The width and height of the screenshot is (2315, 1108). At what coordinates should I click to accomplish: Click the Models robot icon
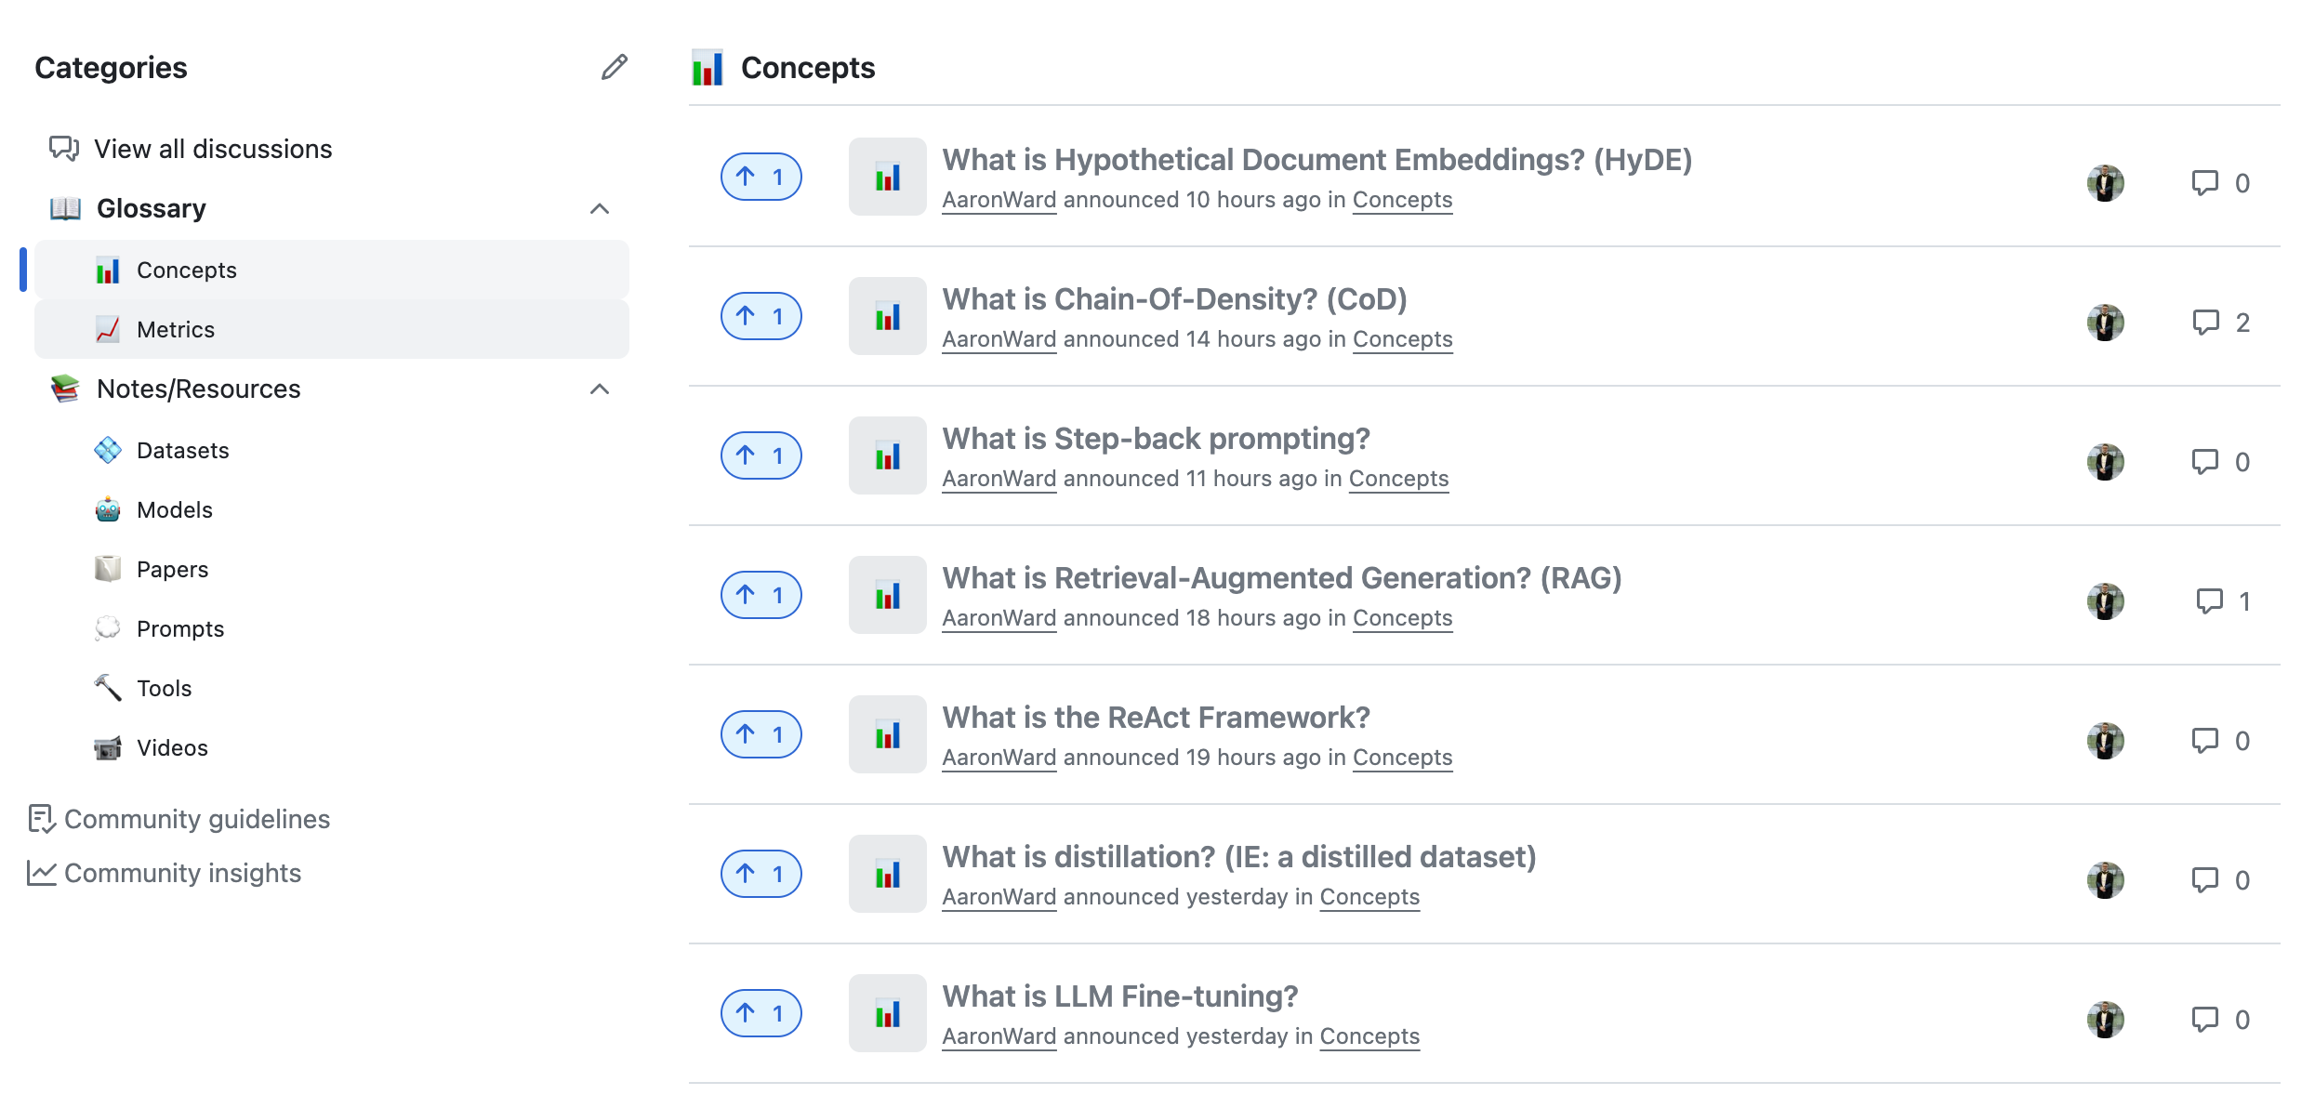(108, 510)
